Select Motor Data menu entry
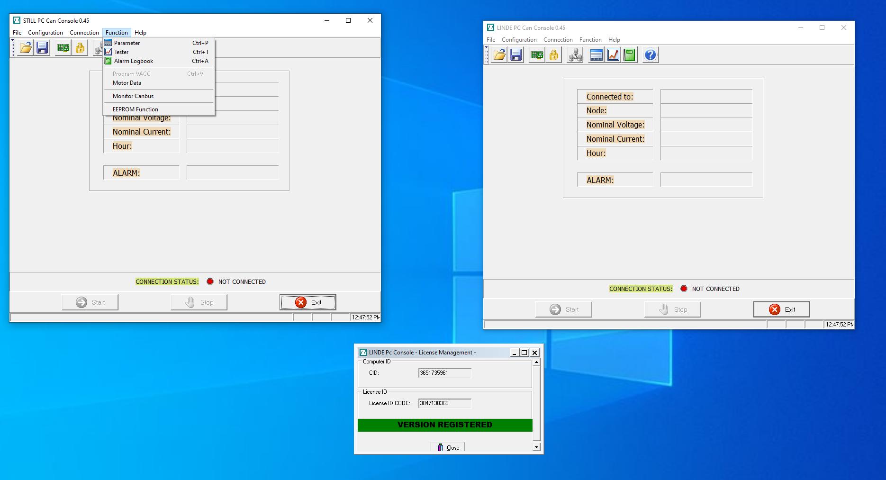Viewport: 886px width, 480px height. pos(159,83)
